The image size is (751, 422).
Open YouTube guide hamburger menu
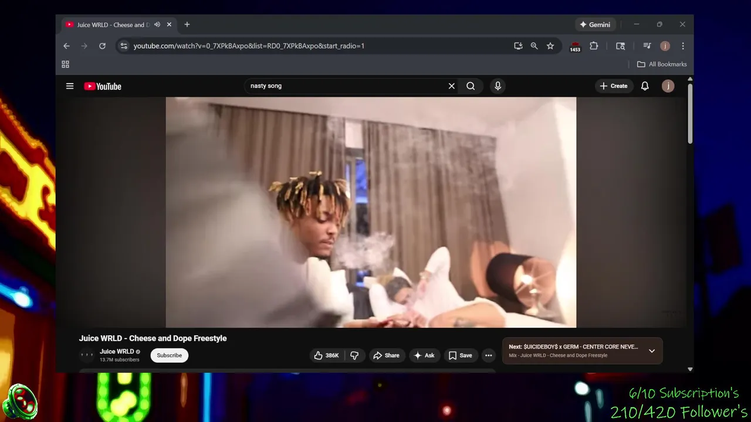pos(70,86)
